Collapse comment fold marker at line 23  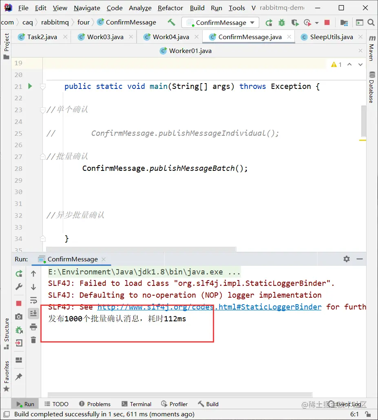[x=42, y=110]
